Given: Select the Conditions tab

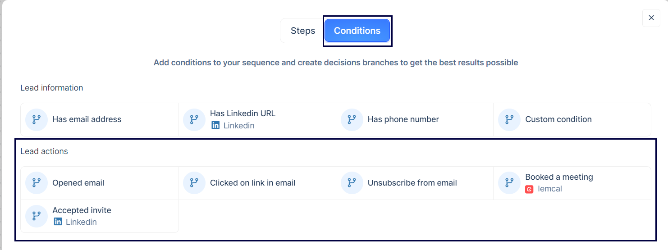Looking at the screenshot, I should 357,31.
